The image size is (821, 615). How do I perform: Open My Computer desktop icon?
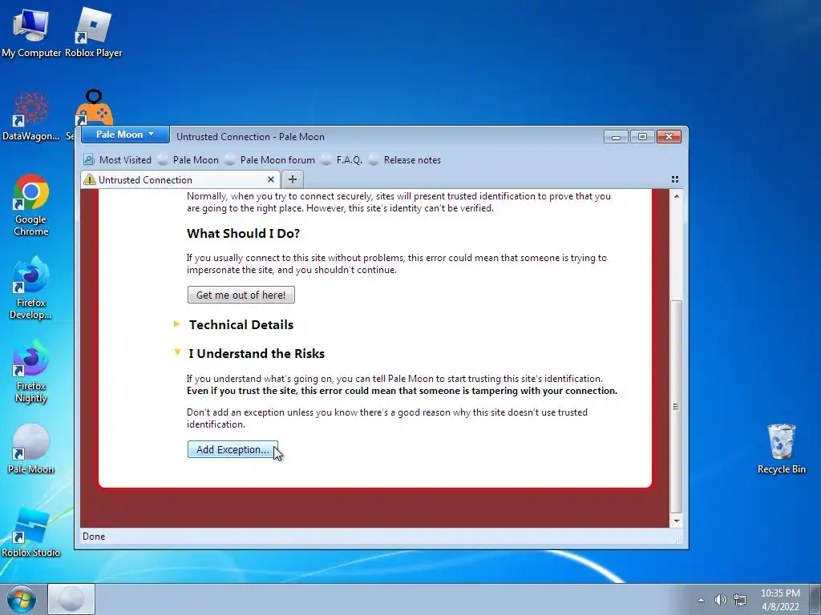(31, 32)
